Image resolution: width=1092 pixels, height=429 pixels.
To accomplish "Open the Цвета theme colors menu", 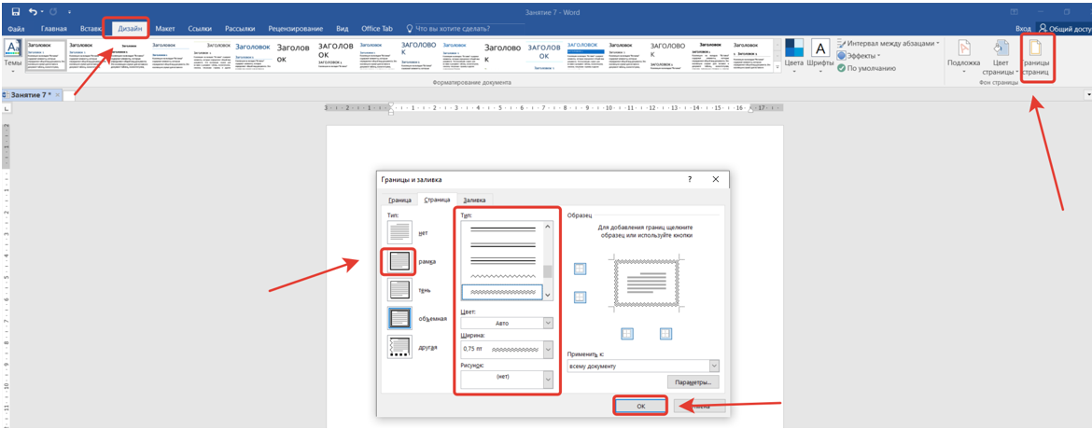I will [x=794, y=55].
